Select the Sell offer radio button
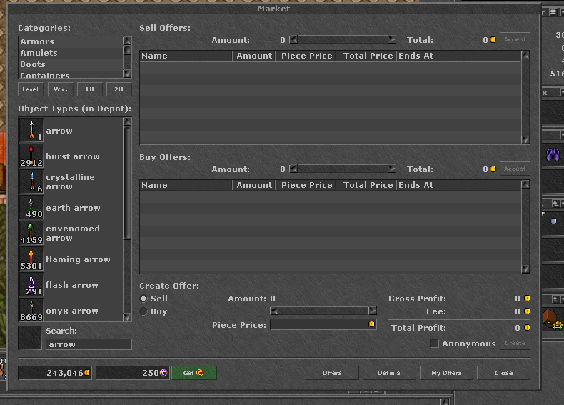Screen dimensions: 564x405 [x=143, y=299]
